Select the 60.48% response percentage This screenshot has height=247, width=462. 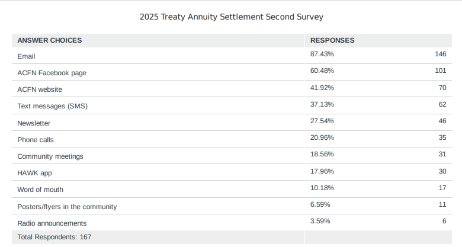pyautogui.click(x=322, y=70)
